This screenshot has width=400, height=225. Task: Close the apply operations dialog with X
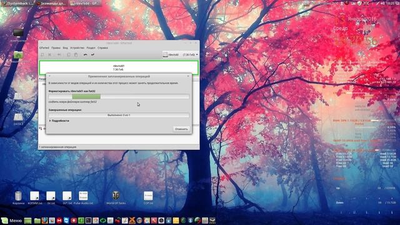(188, 76)
